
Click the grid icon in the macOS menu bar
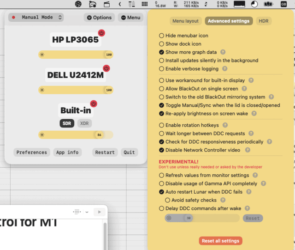[x=144, y=4]
